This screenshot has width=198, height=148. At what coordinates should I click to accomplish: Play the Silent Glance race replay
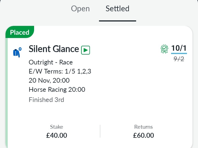point(86,50)
